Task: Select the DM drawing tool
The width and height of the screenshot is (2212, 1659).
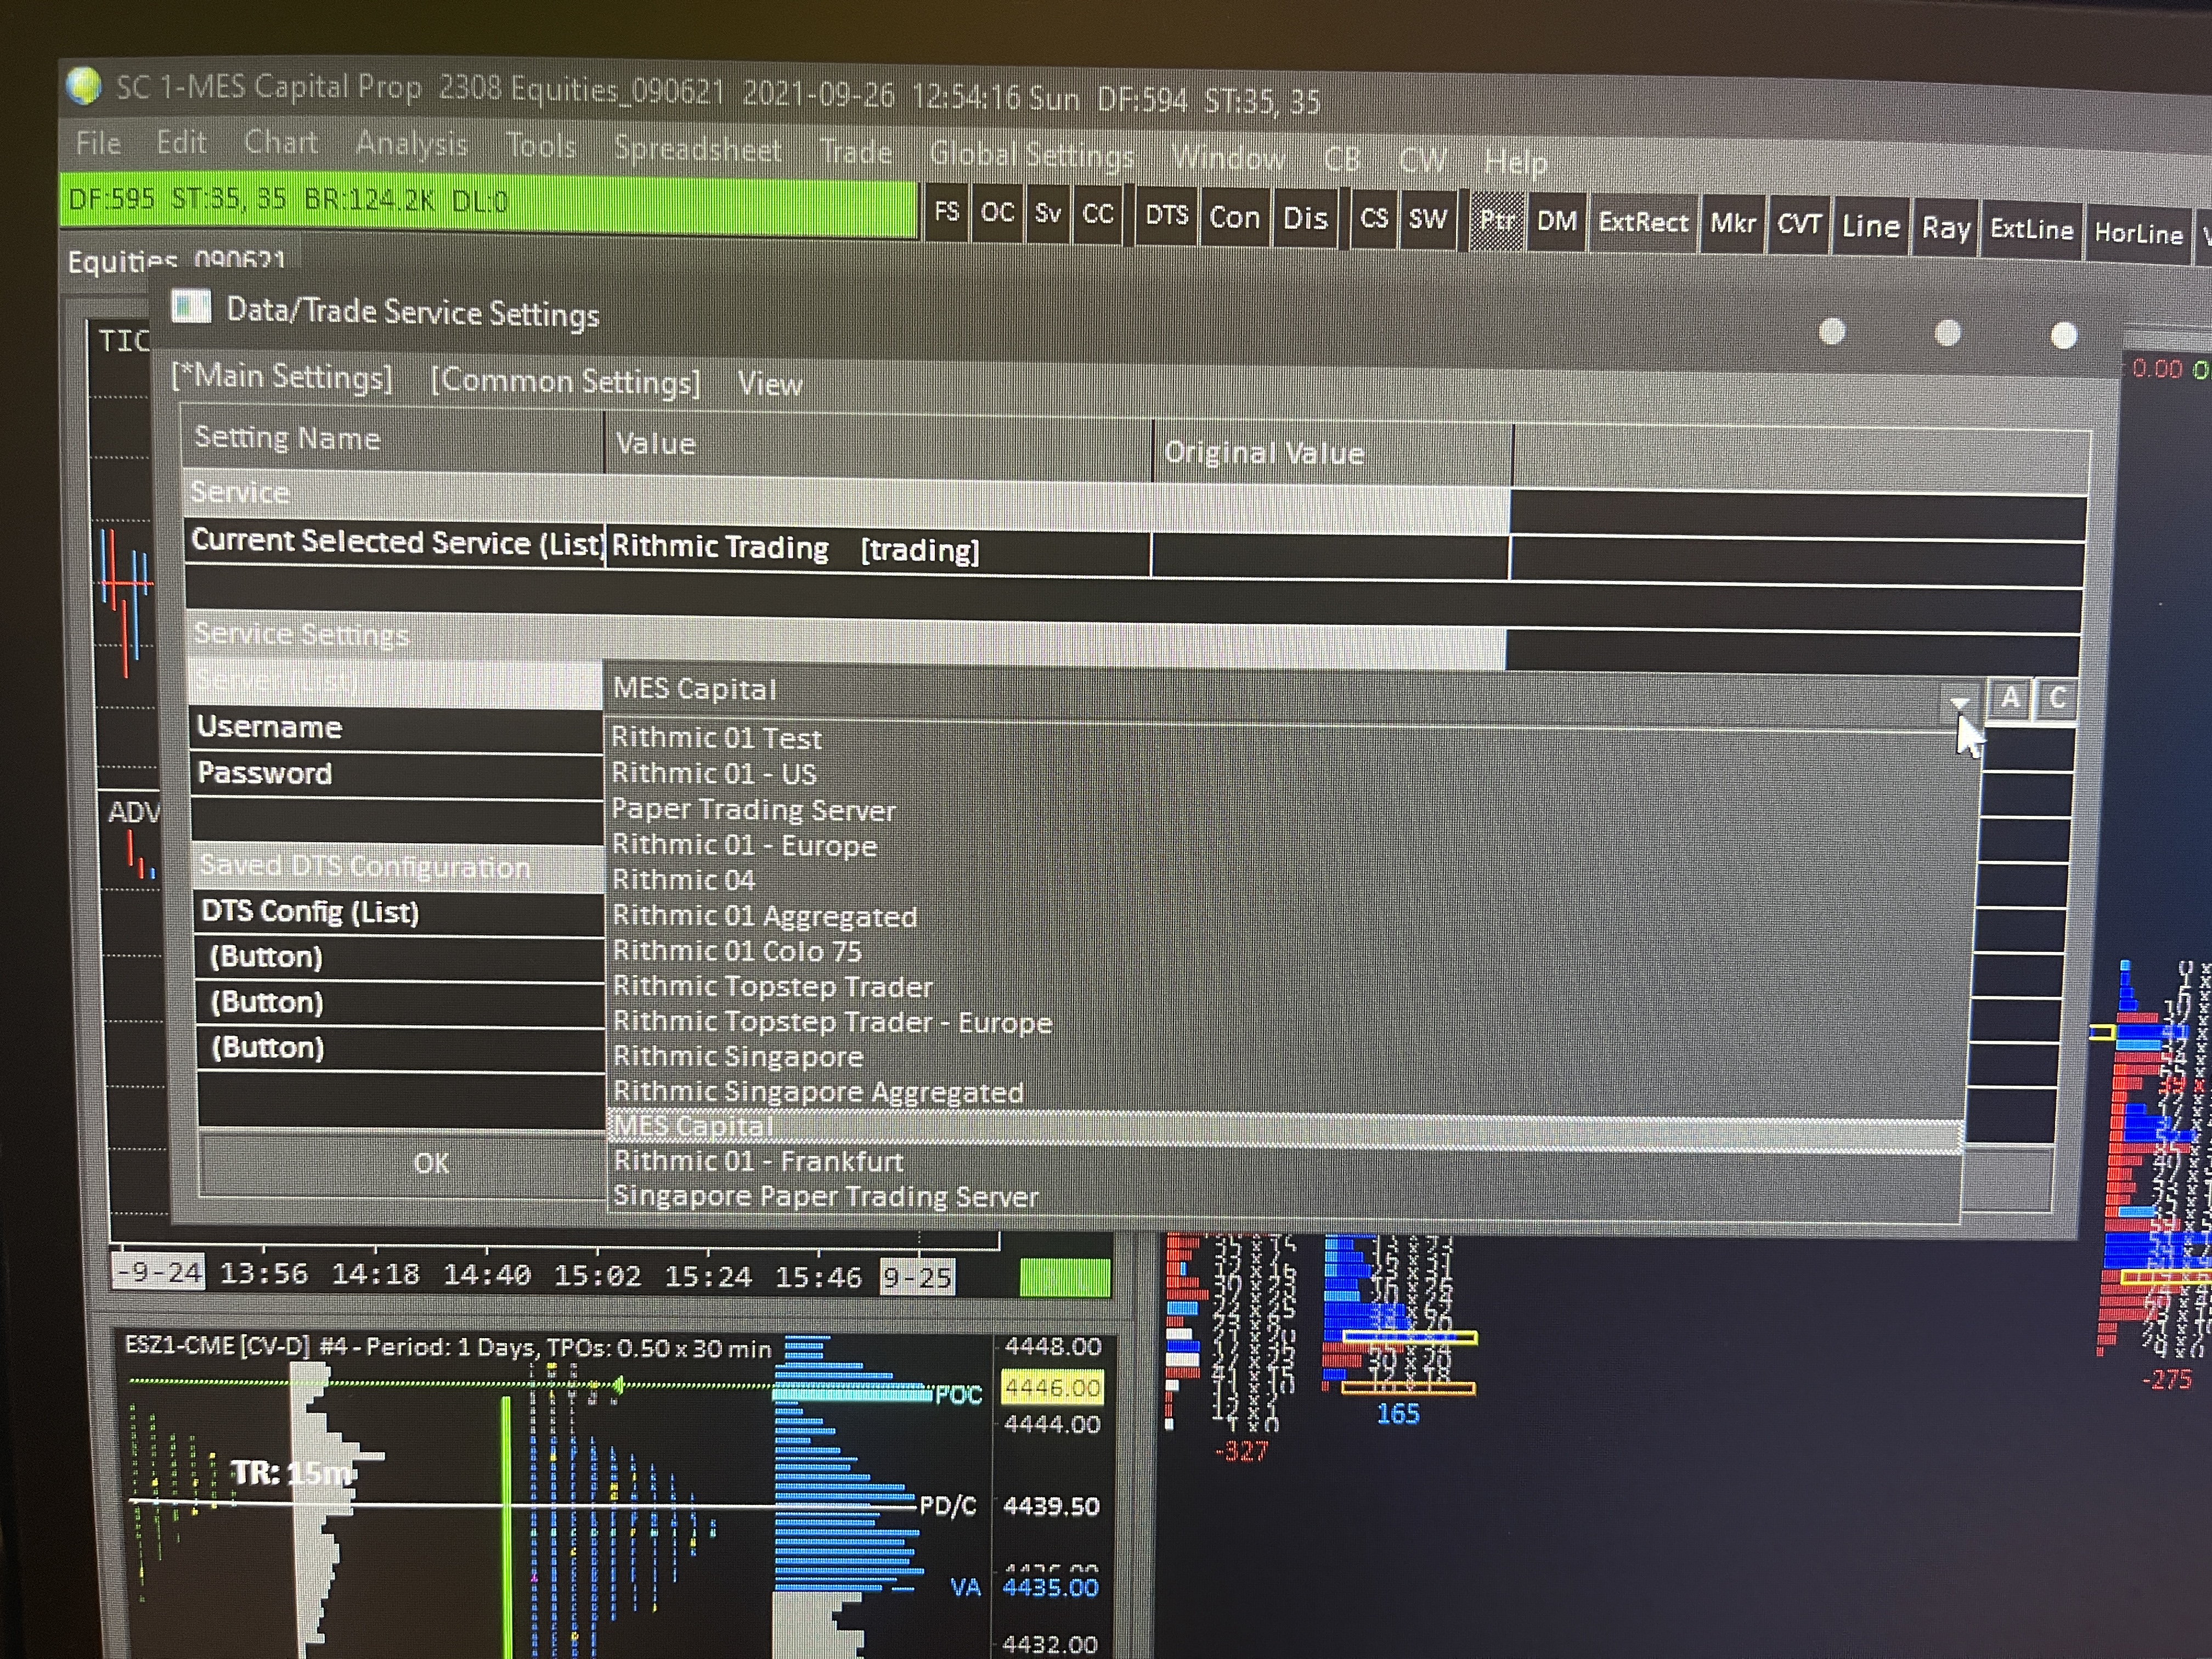Action: tap(1557, 222)
